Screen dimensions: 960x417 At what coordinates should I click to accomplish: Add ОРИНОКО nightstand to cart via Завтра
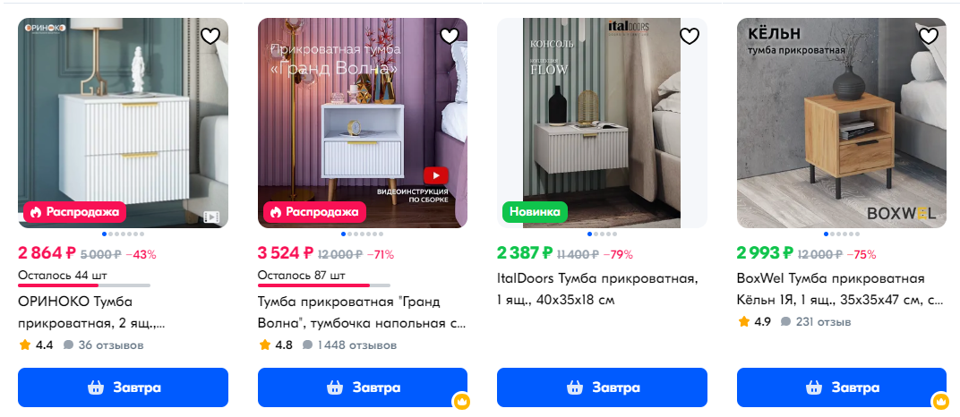point(123,387)
